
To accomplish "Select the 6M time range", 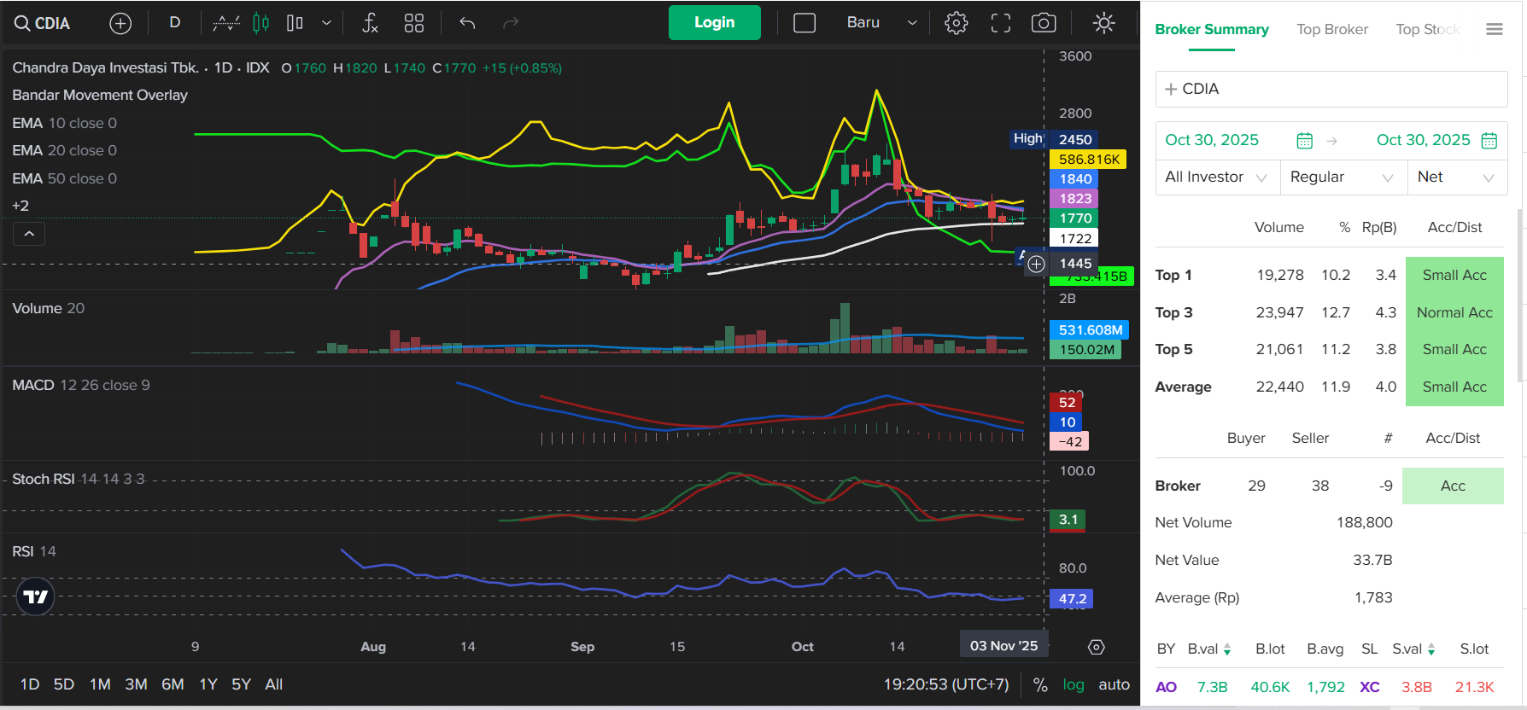I will 173,684.
